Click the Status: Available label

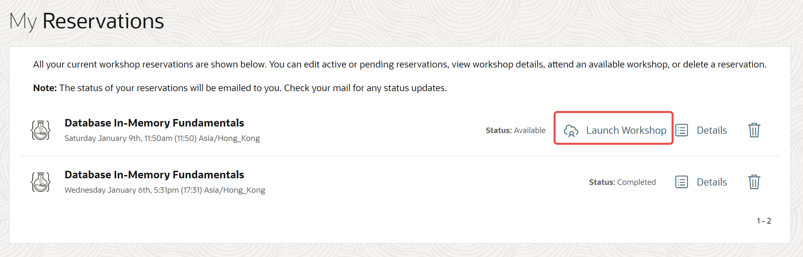click(x=515, y=130)
